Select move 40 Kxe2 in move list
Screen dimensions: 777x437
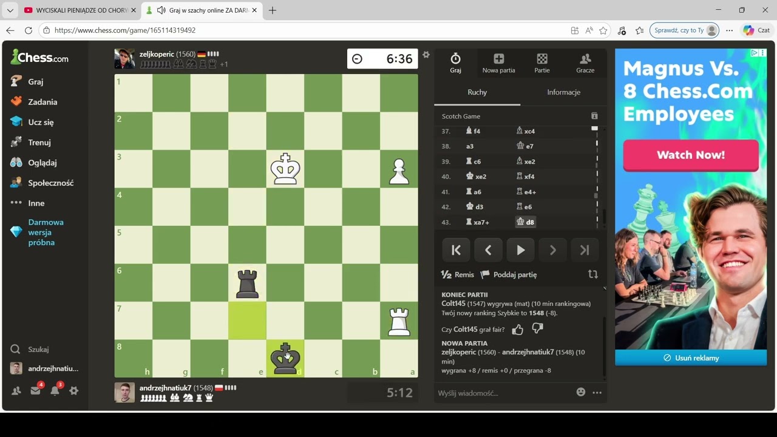pyautogui.click(x=476, y=177)
